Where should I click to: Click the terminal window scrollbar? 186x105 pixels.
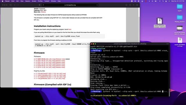[169, 93]
